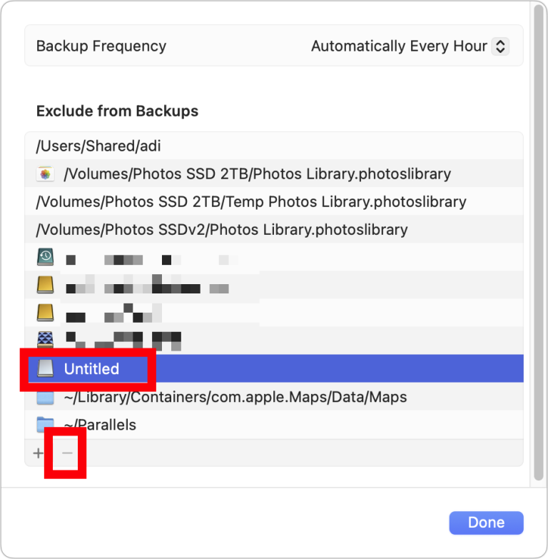Select the Photos SSDv2 library entry
The height and width of the screenshot is (559, 548).
tap(222, 230)
